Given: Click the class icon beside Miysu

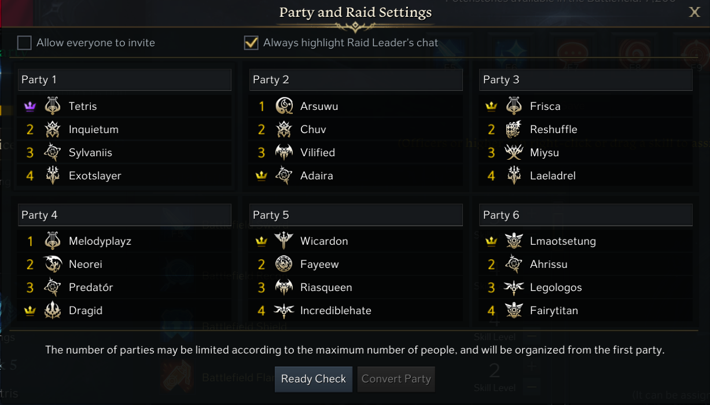Looking at the screenshot, I should point(514,153).
